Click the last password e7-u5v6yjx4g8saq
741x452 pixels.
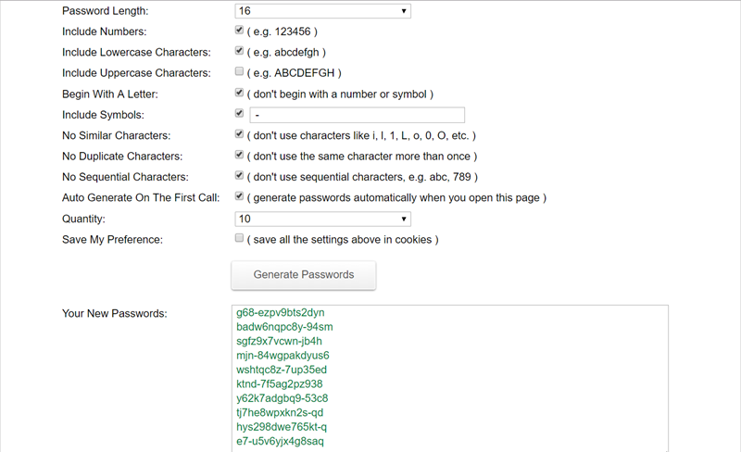point(281,442)
